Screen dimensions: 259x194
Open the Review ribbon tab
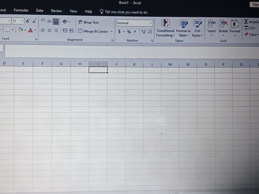56,11
